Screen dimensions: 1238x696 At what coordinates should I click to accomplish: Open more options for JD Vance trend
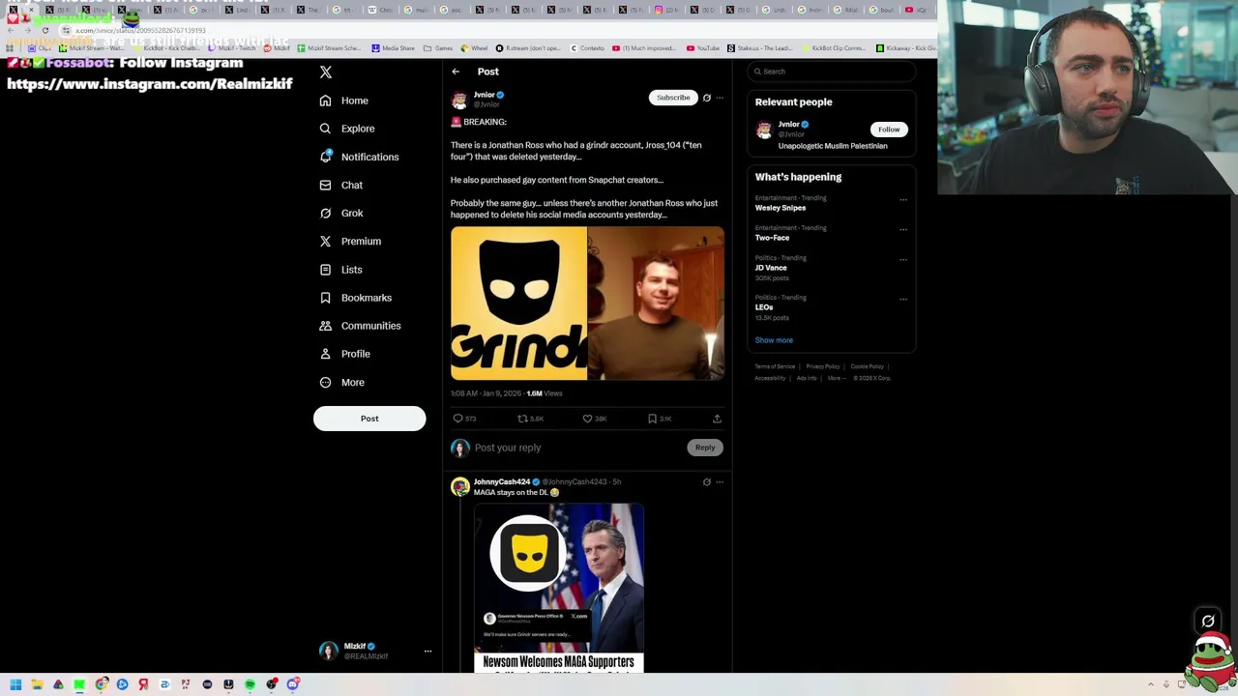click(x=903, y=260)
